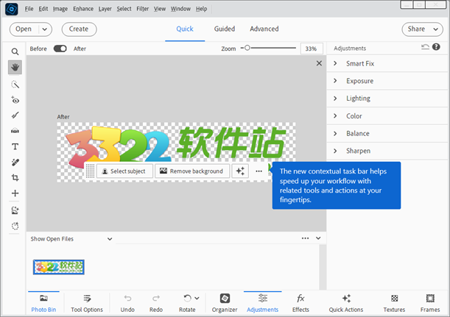Choose the Red Eye Removal tool
This screenshot has width=450, height=317.
[15, 99]
